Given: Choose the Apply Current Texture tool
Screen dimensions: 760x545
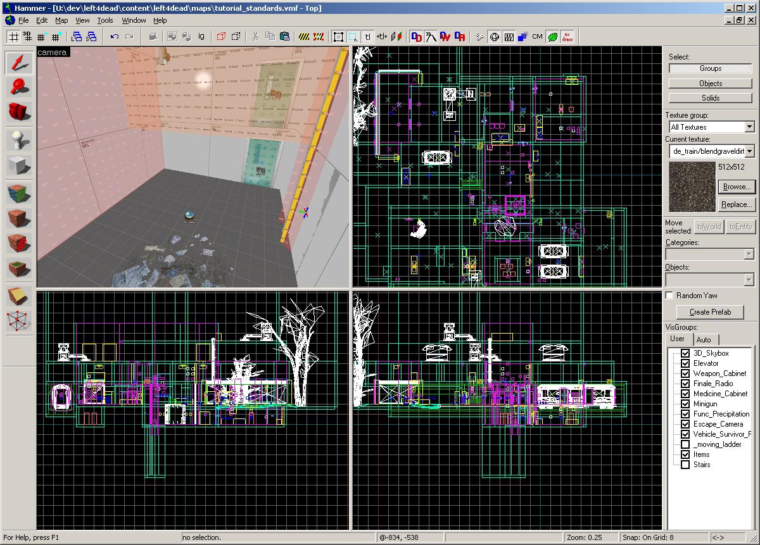Looking at the screenshot, I should 19,218.
